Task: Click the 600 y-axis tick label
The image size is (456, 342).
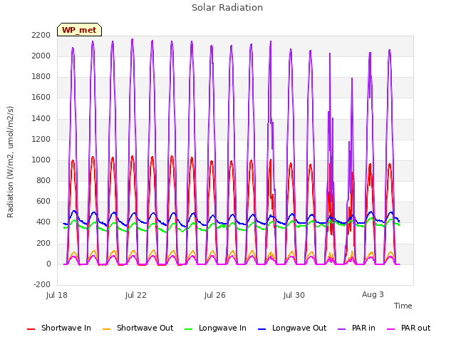Action: pos(43,202)
